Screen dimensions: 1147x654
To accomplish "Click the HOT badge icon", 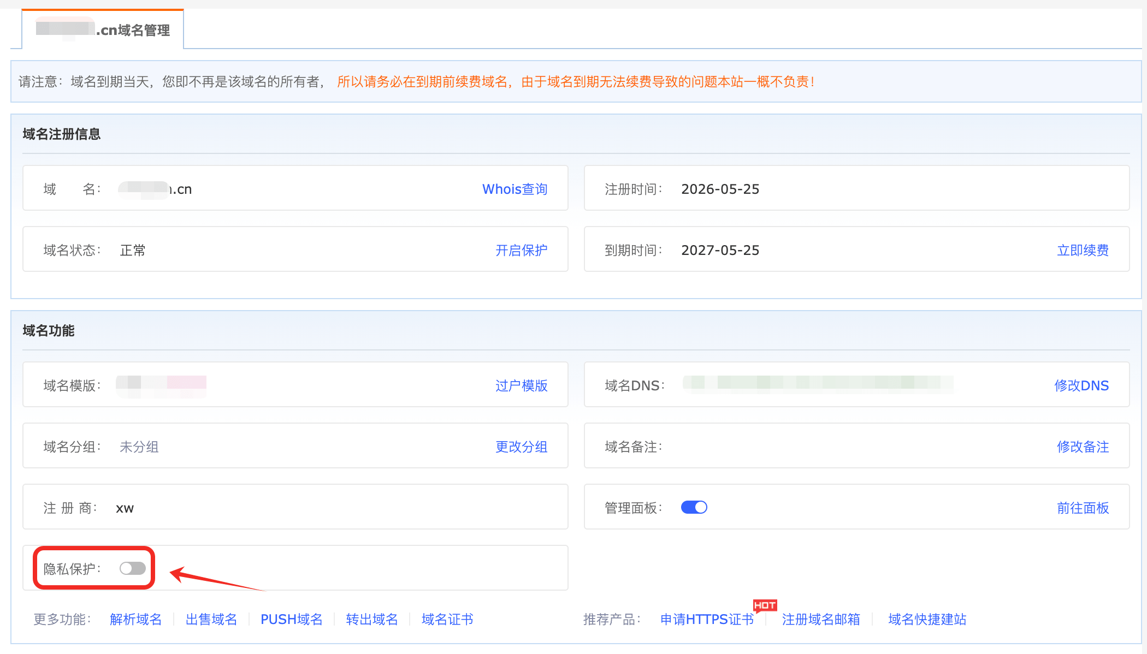I will (x=765, y=605).
